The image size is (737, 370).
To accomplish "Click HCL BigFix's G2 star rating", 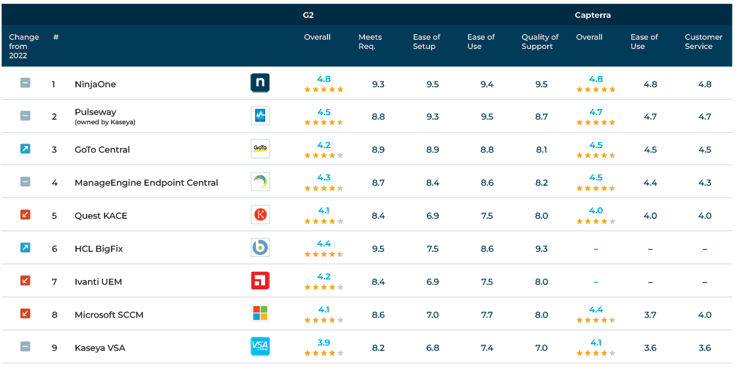I will pos(324,254).
